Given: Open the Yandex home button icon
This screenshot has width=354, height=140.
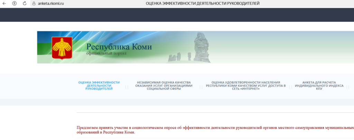Looking at the screenshot, I should coord(14,3).
